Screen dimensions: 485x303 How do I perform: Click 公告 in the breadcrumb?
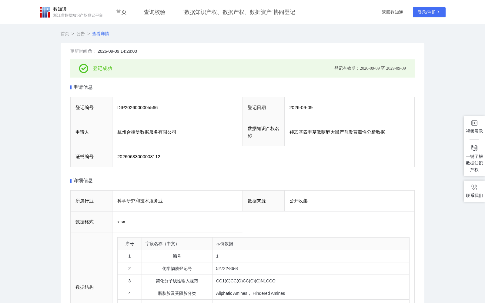pyautogui.click(x=81, y=34)
